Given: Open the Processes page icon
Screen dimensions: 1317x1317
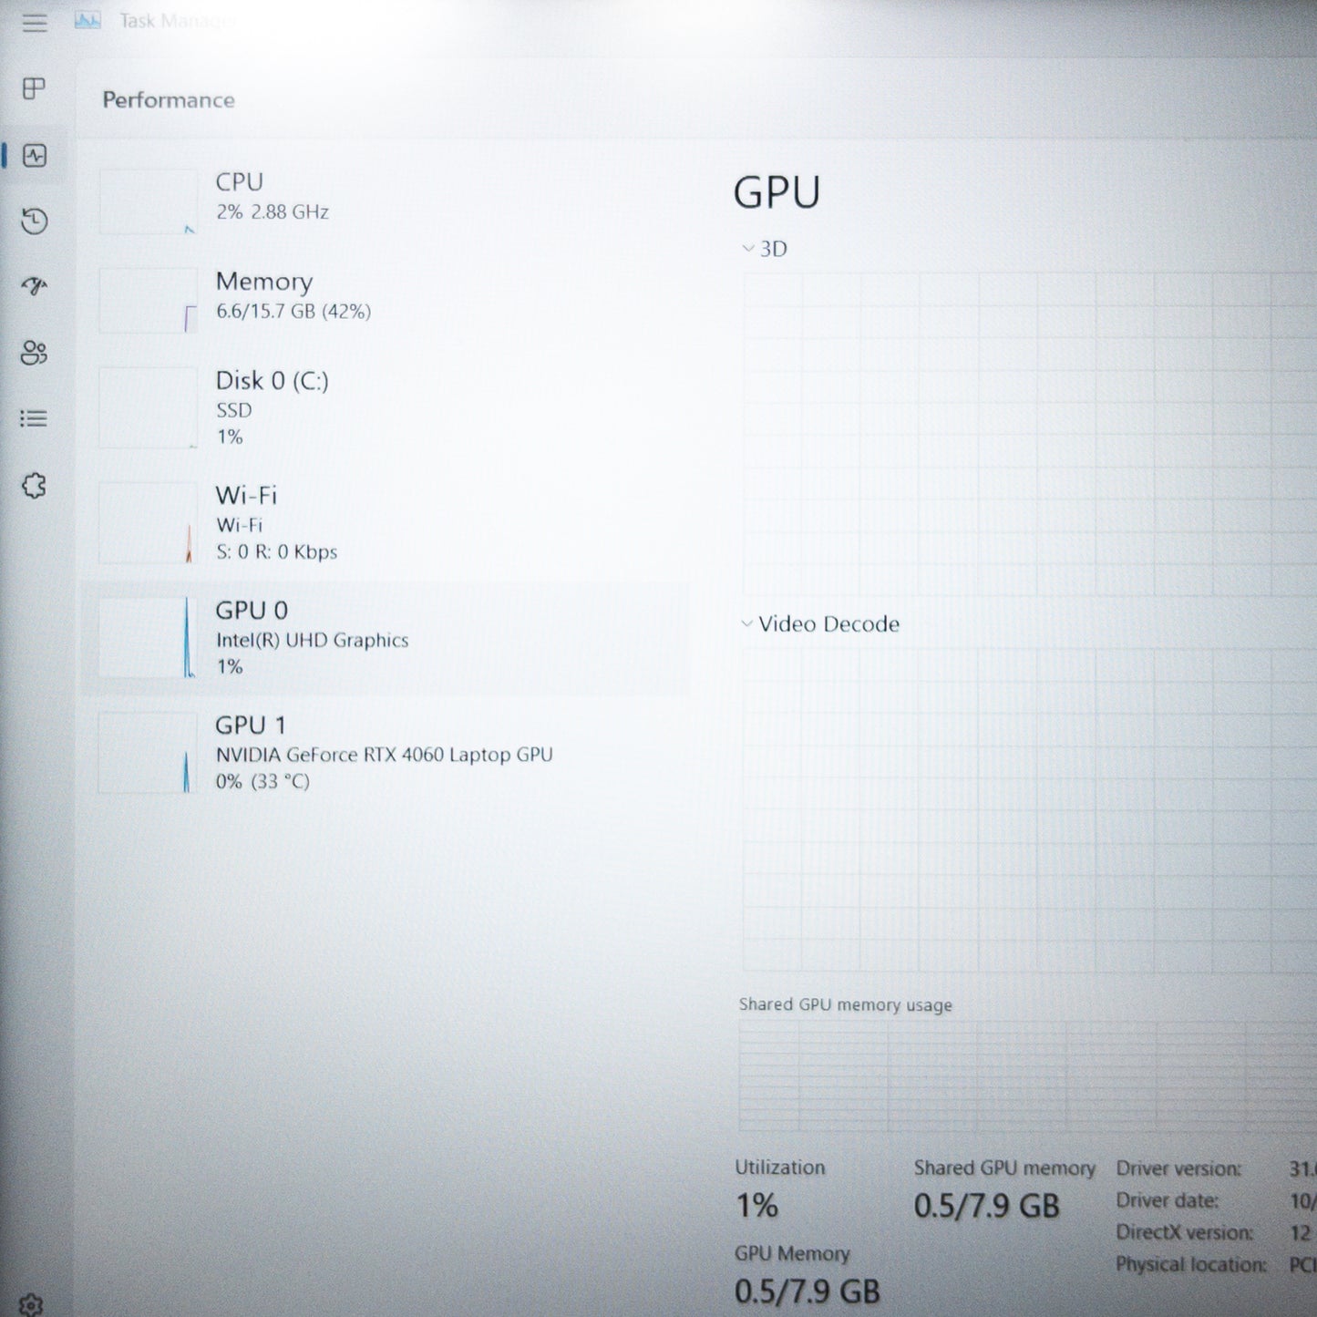Looking at the screenshot, I should click(x=35, y=88).
